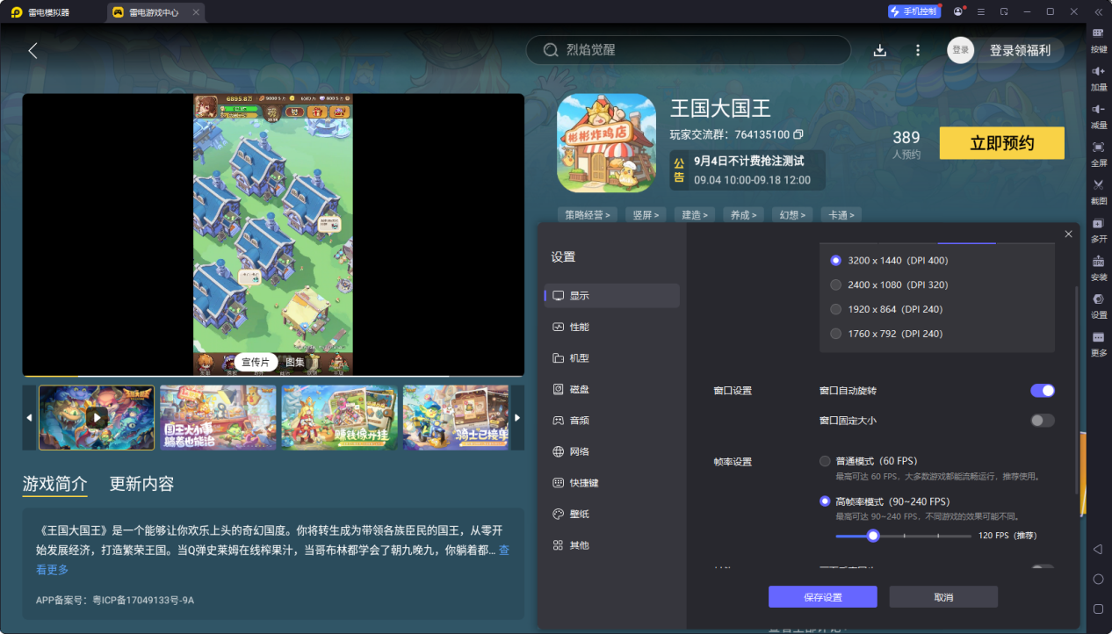The height and width of the screenshot is (634, 1112).
Task: Show previous thumbnails with the left arrow
Action: (29, 418)
